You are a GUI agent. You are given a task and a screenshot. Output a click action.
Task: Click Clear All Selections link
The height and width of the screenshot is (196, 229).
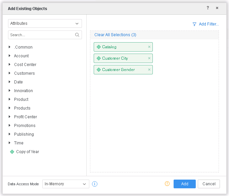(115, 35)
